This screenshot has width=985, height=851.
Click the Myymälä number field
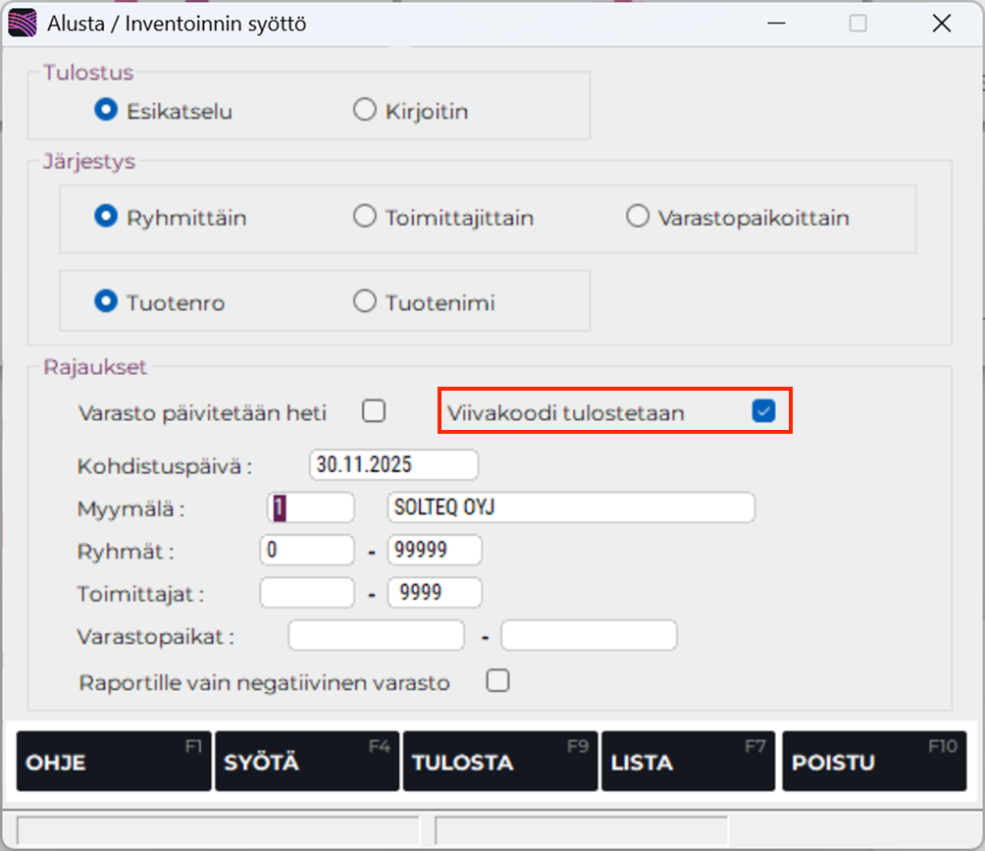(x=310, y=508)
